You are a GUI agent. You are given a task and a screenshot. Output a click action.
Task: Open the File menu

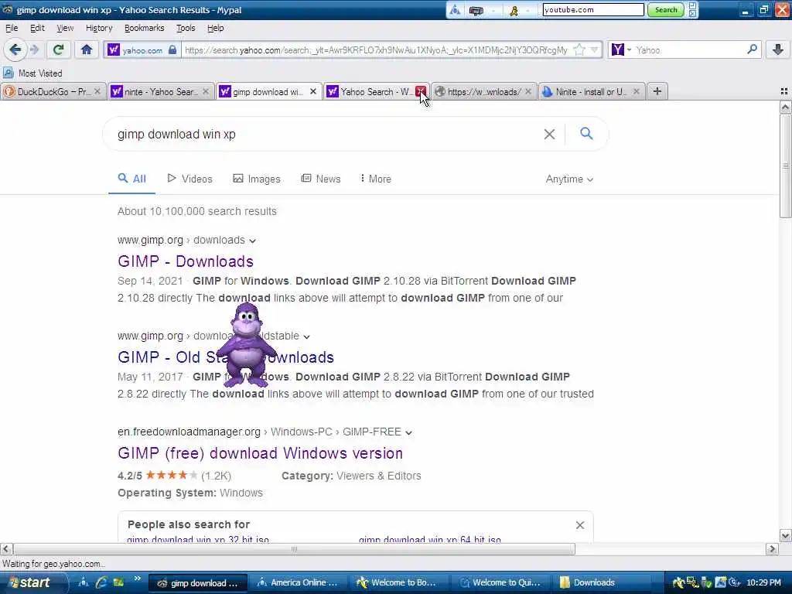(x=12, y=28)
